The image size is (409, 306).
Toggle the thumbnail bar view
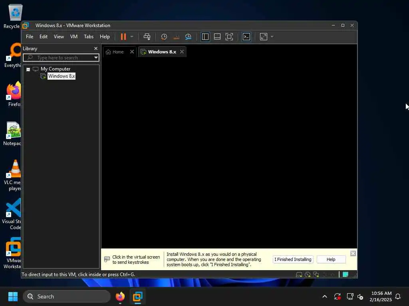[217, 37]
